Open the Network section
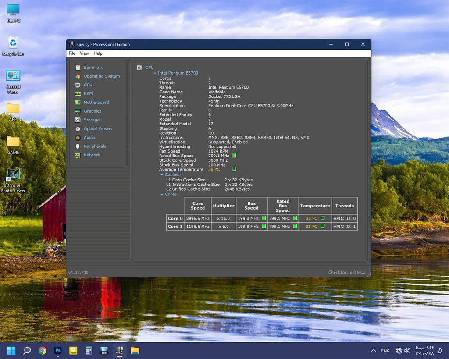 92,155
